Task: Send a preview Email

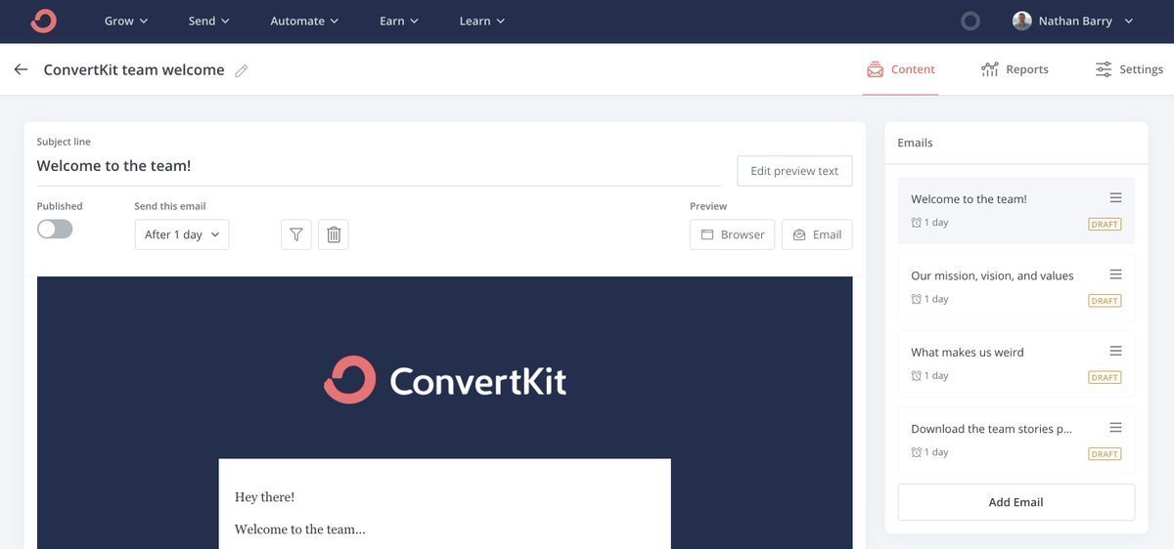Action: (x=817, y=234)
